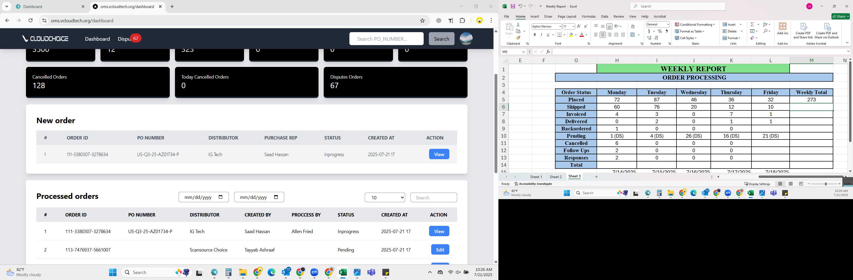This screenshot has height=280, width=853.
Task: Open the General number format dropdown
Action: pos(668,24)
